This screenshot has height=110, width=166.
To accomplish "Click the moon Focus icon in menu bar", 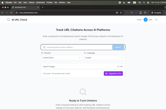I will (x=124, y=2).
